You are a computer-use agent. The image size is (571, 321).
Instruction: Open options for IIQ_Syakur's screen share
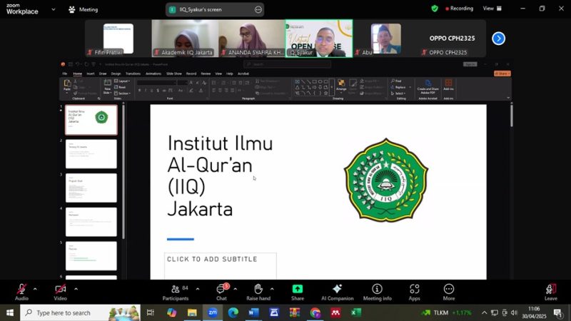click(258, 9)
